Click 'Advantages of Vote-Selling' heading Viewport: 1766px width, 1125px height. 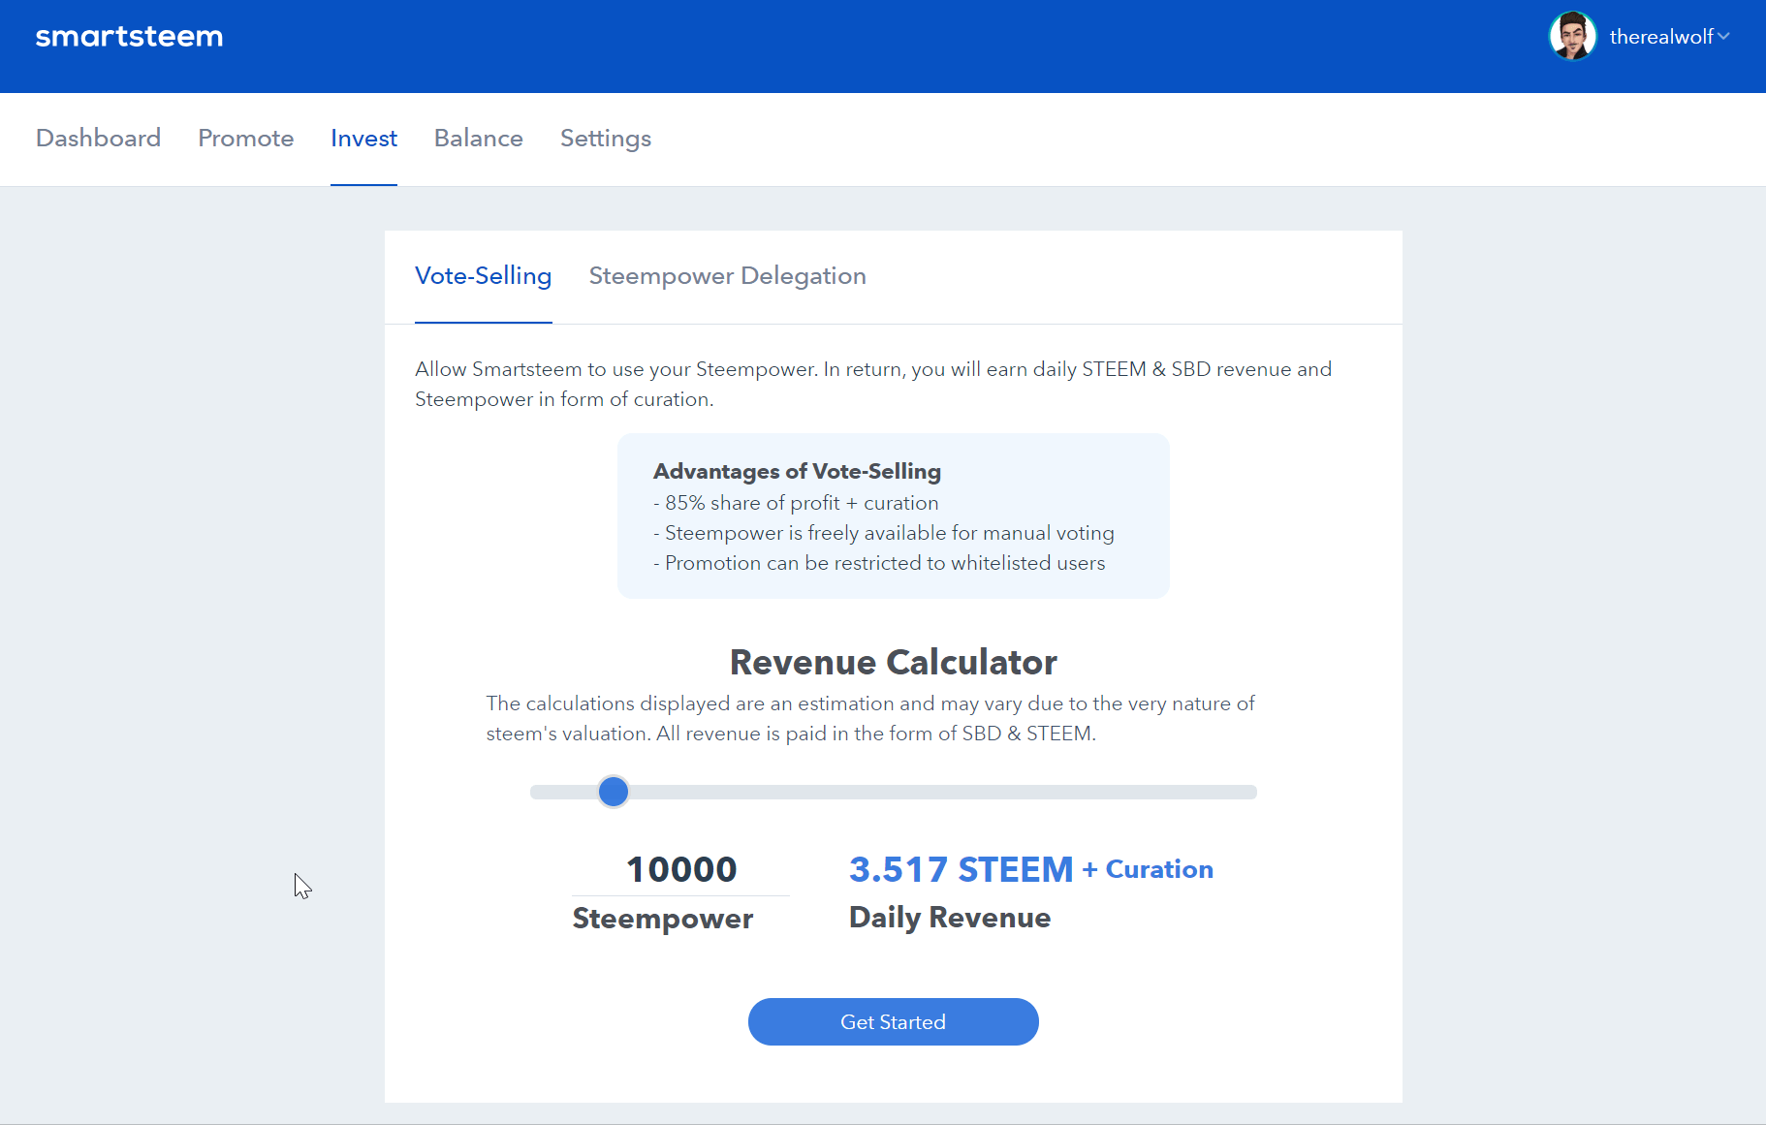(797, 471)
